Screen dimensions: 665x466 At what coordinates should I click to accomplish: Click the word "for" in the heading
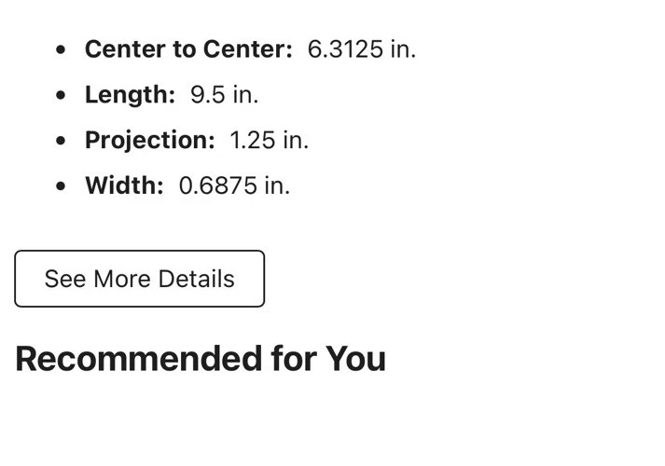[x=293, y=359]
